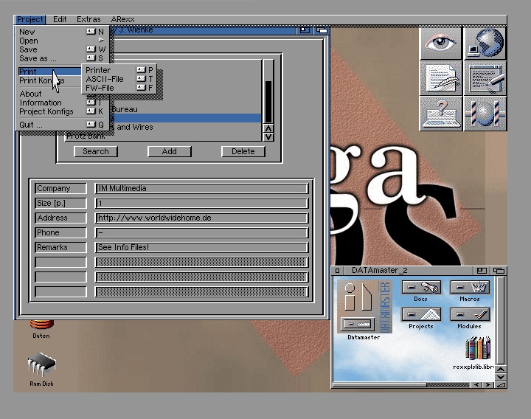Open the Extras menu
Screen dimensions: 531x419
point(88,19)
